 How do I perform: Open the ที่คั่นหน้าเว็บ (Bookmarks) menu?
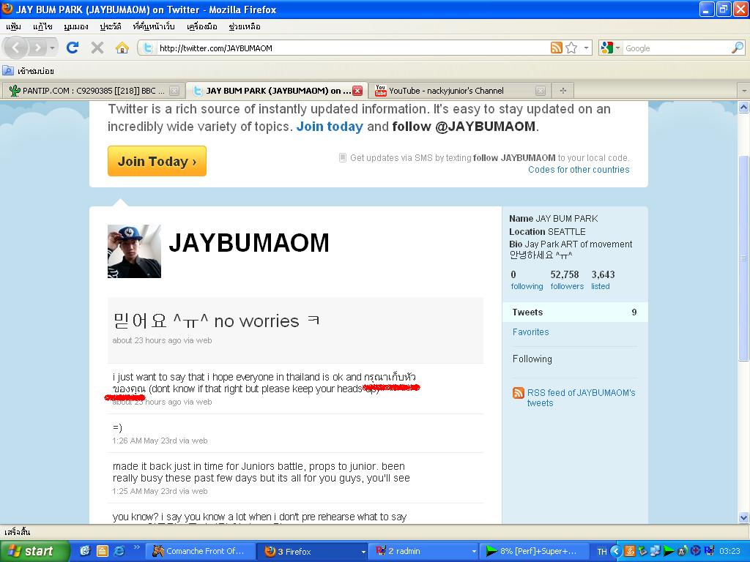(154, 26)
